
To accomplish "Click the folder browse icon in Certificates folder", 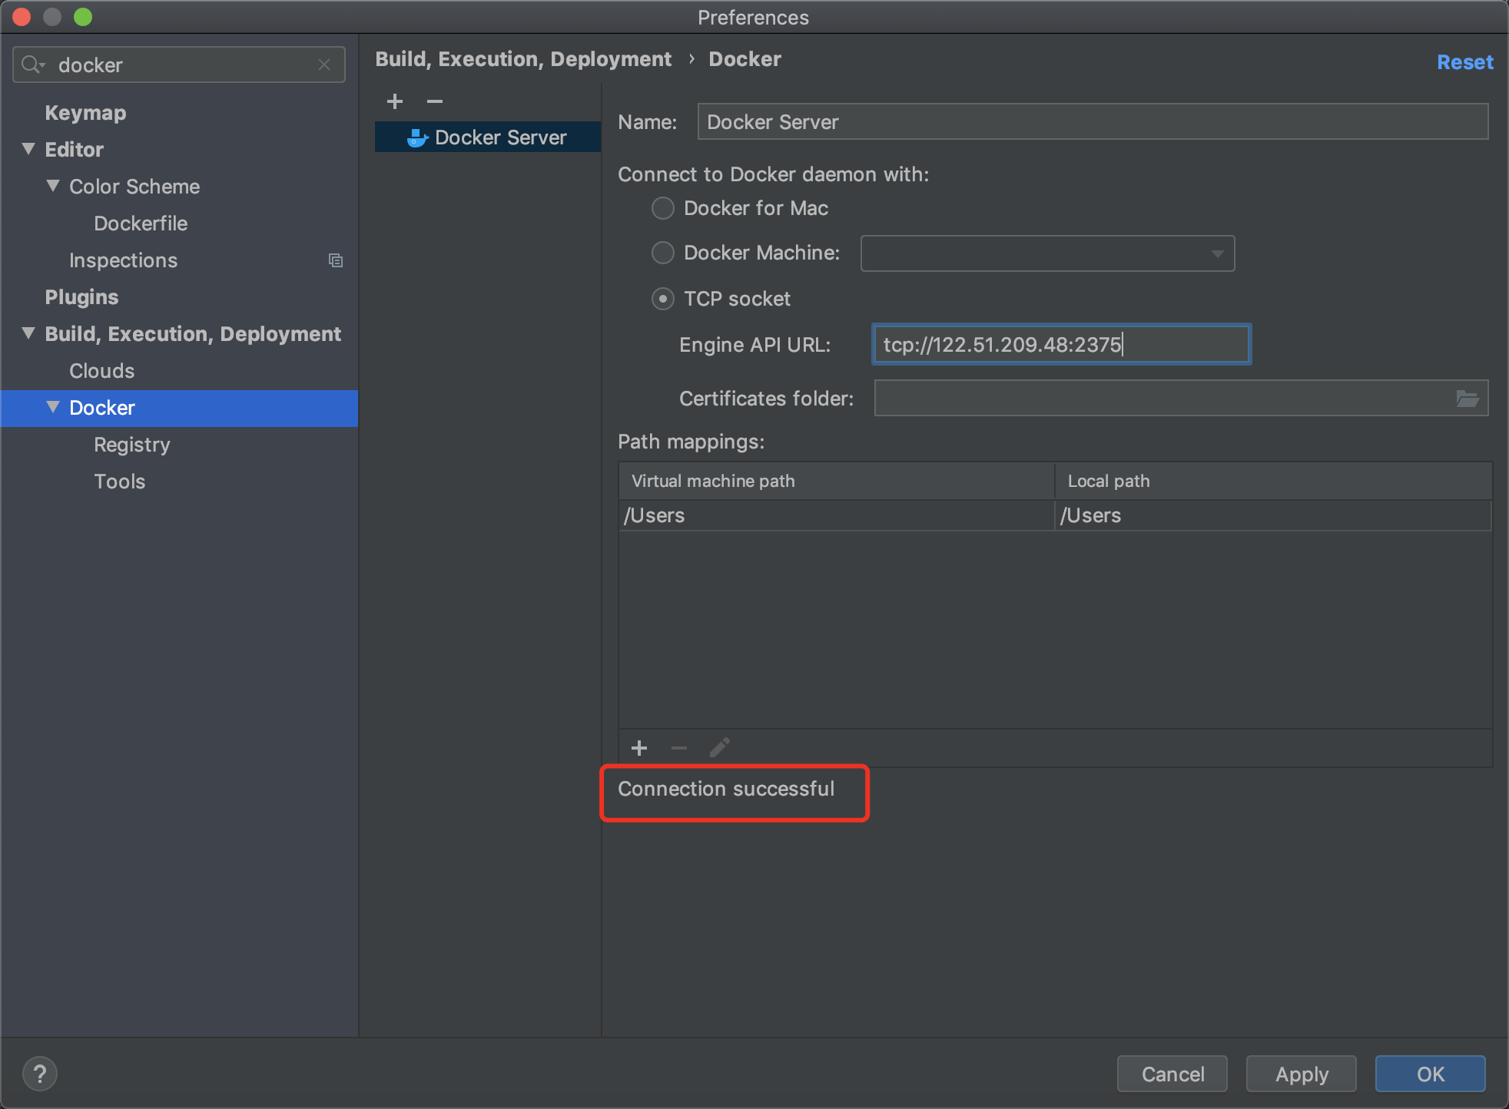I will [1467, 399].
